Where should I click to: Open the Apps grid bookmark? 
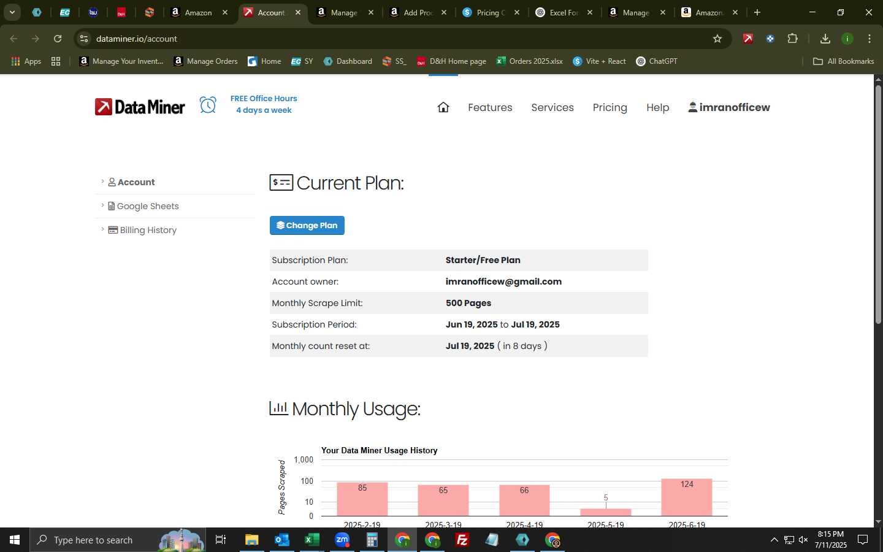(x=26, y=61)
